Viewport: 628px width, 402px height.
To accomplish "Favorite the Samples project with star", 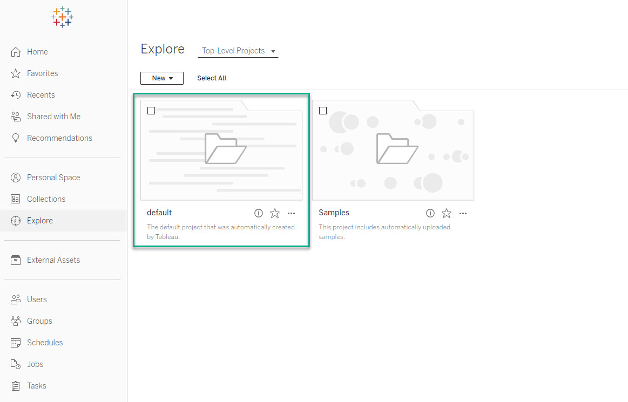I will click(x=447, y=213).
